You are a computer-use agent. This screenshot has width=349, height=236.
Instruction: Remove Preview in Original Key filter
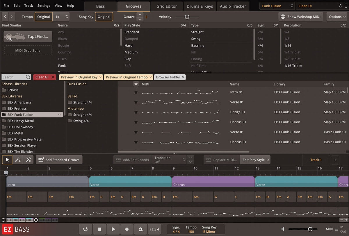(x=100, y=77)
